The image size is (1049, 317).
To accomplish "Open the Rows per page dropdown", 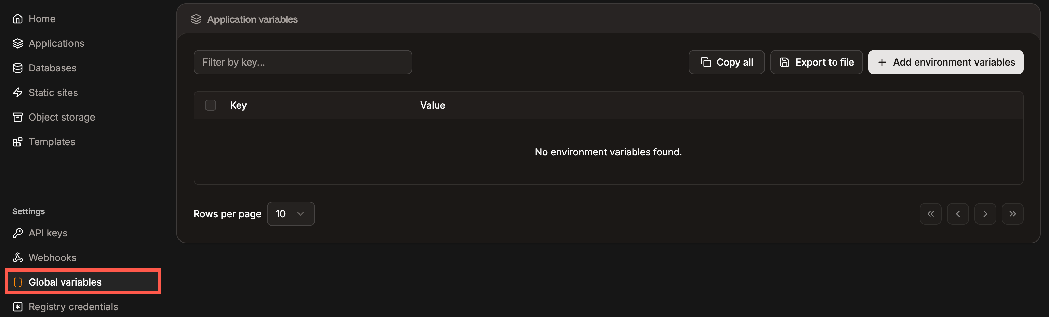I will click(x=290, y=213).
